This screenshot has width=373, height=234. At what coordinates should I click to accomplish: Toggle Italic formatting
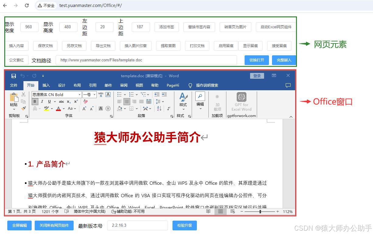[42, 102]
